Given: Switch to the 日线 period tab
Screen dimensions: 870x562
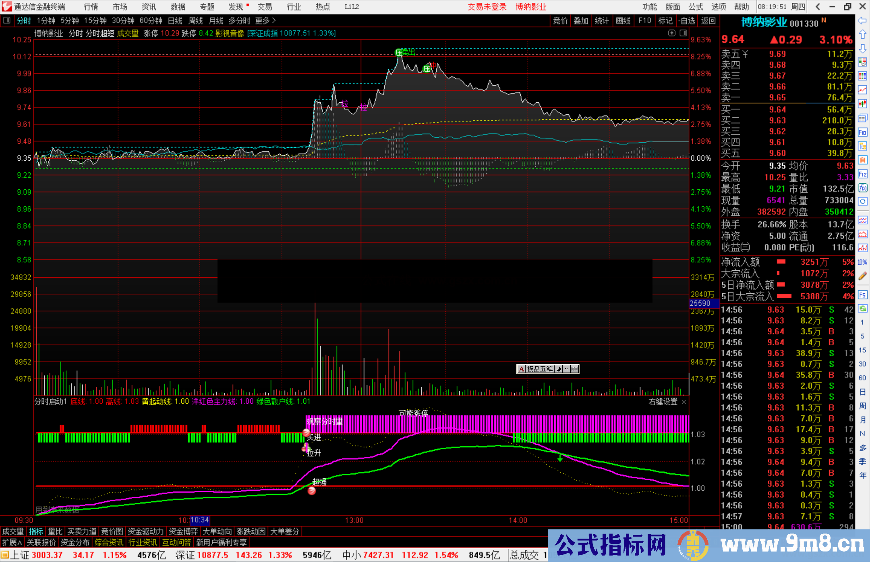Looking at the screenshot, I should [x=175, y=21].
